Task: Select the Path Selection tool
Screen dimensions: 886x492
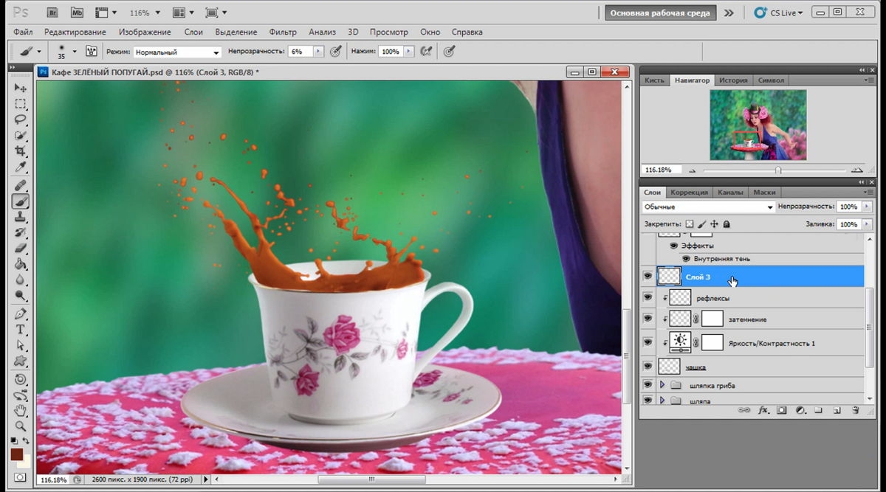Action: point(21,345)
